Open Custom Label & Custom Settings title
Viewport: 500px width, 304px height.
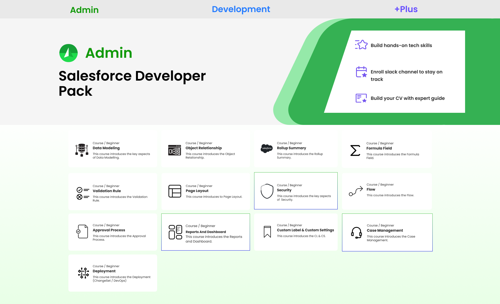(305, 230)
